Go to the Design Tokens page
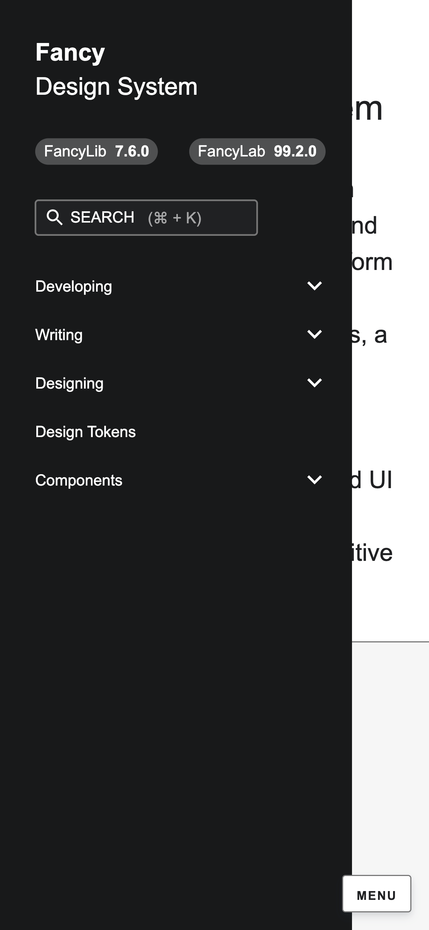429x930 pixels. (85, 432)
